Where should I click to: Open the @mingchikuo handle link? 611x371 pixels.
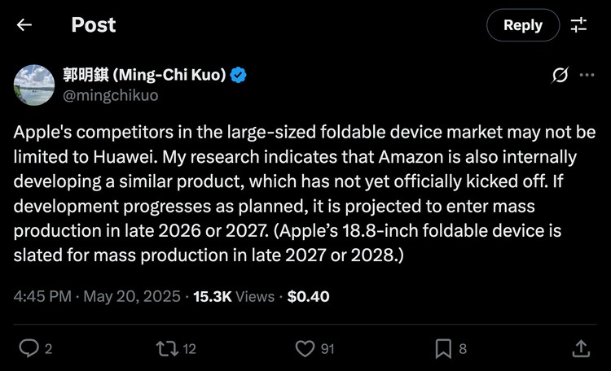tap(111, 95)
